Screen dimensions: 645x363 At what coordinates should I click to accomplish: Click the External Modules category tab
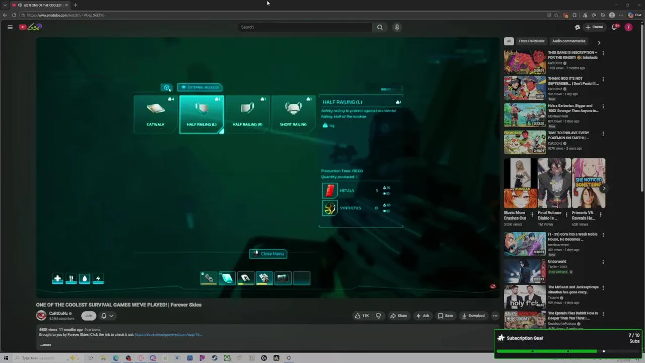(x=200, y=87)
